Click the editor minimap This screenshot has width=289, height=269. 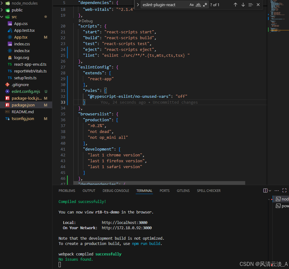click(278, 17)
